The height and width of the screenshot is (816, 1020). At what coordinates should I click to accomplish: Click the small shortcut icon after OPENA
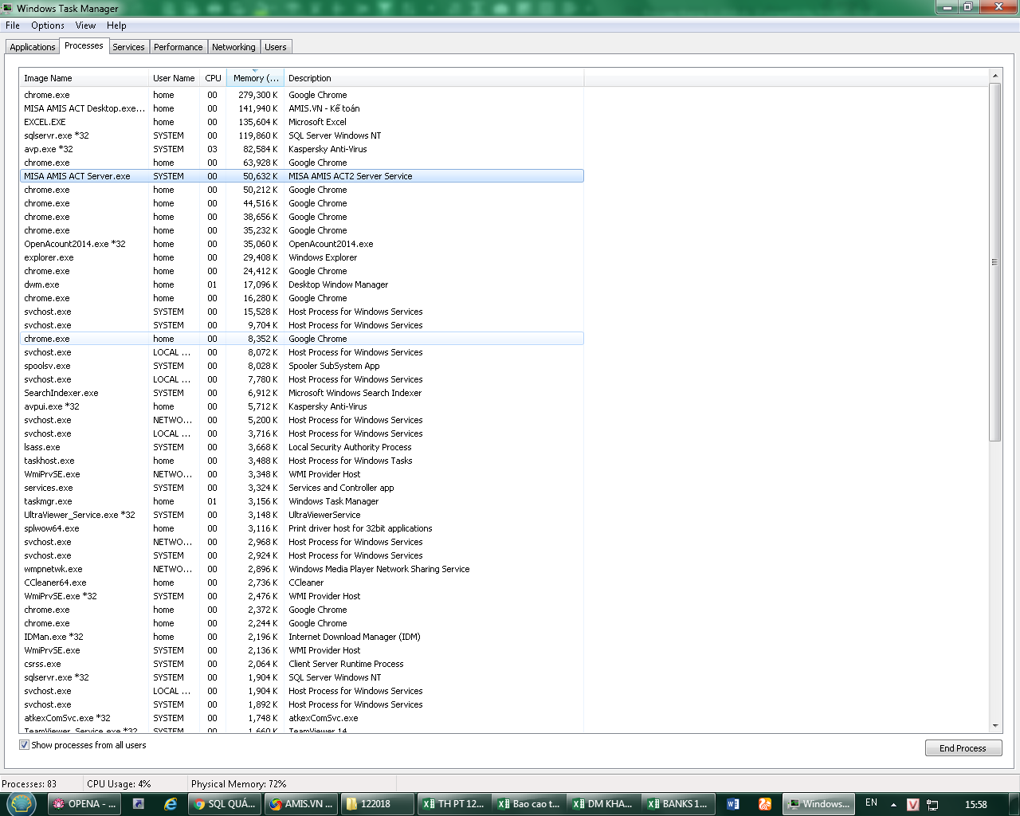pos(139,804)
